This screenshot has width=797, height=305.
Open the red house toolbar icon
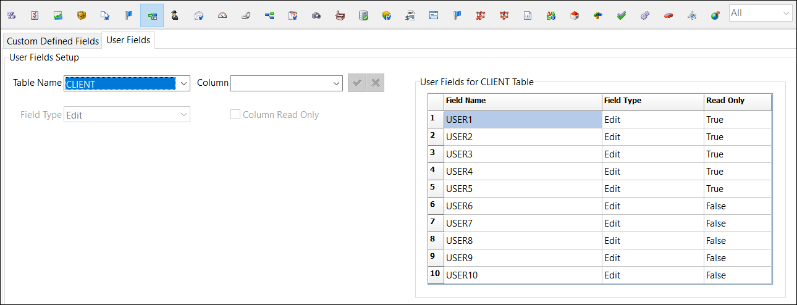point(574,15)
